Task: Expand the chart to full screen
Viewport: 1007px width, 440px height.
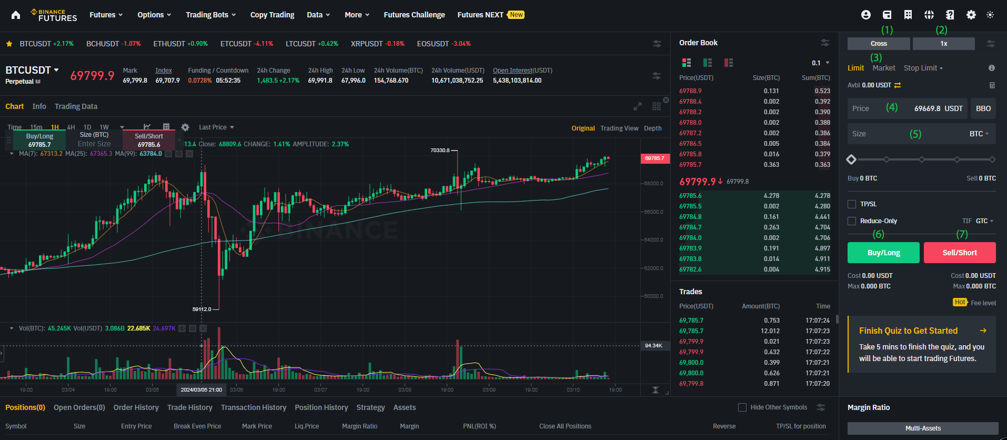Action: [638, 106]
